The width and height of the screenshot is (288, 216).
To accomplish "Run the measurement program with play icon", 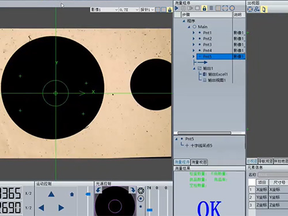I will click(x=177, y=8).
